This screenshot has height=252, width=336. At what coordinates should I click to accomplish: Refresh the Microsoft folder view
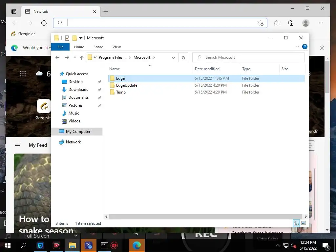[x=183, y=57]
